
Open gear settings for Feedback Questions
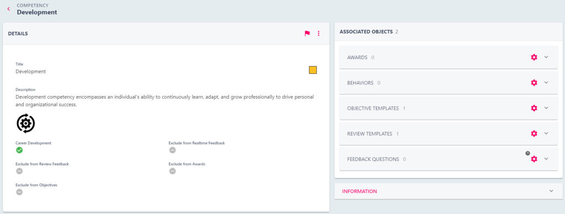click(534, 159)
